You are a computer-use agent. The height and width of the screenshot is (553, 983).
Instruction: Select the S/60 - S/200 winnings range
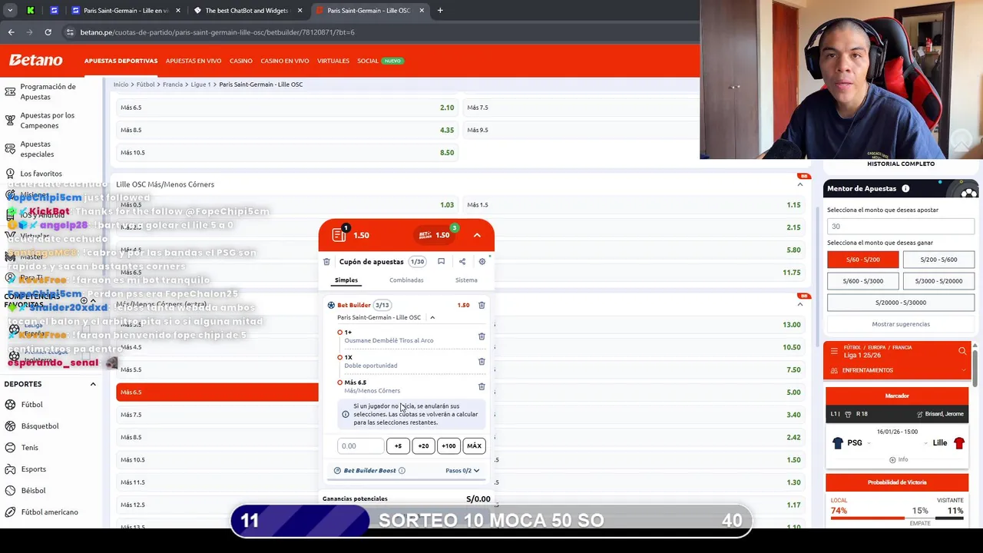coord(862,260)
